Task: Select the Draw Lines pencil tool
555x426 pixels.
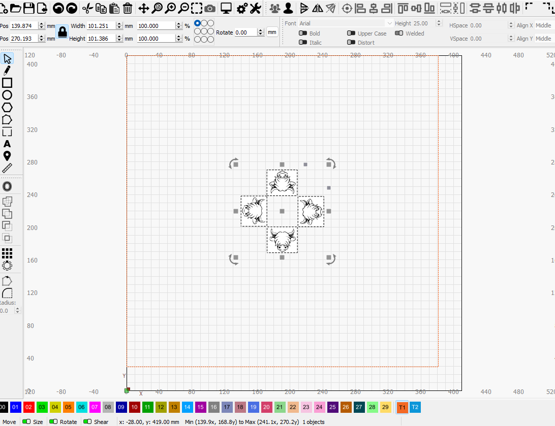Action: 7,71
